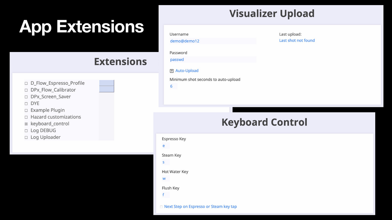The image size is (392, 220).
Task: Select the Espresso Key field
Action: (166, 145)
